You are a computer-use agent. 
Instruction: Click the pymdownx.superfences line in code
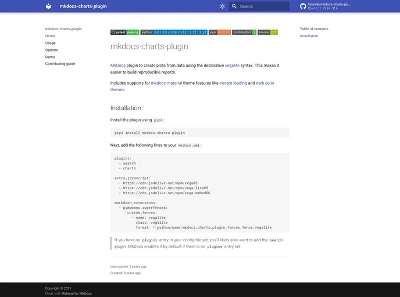click(x=143, y=208)
